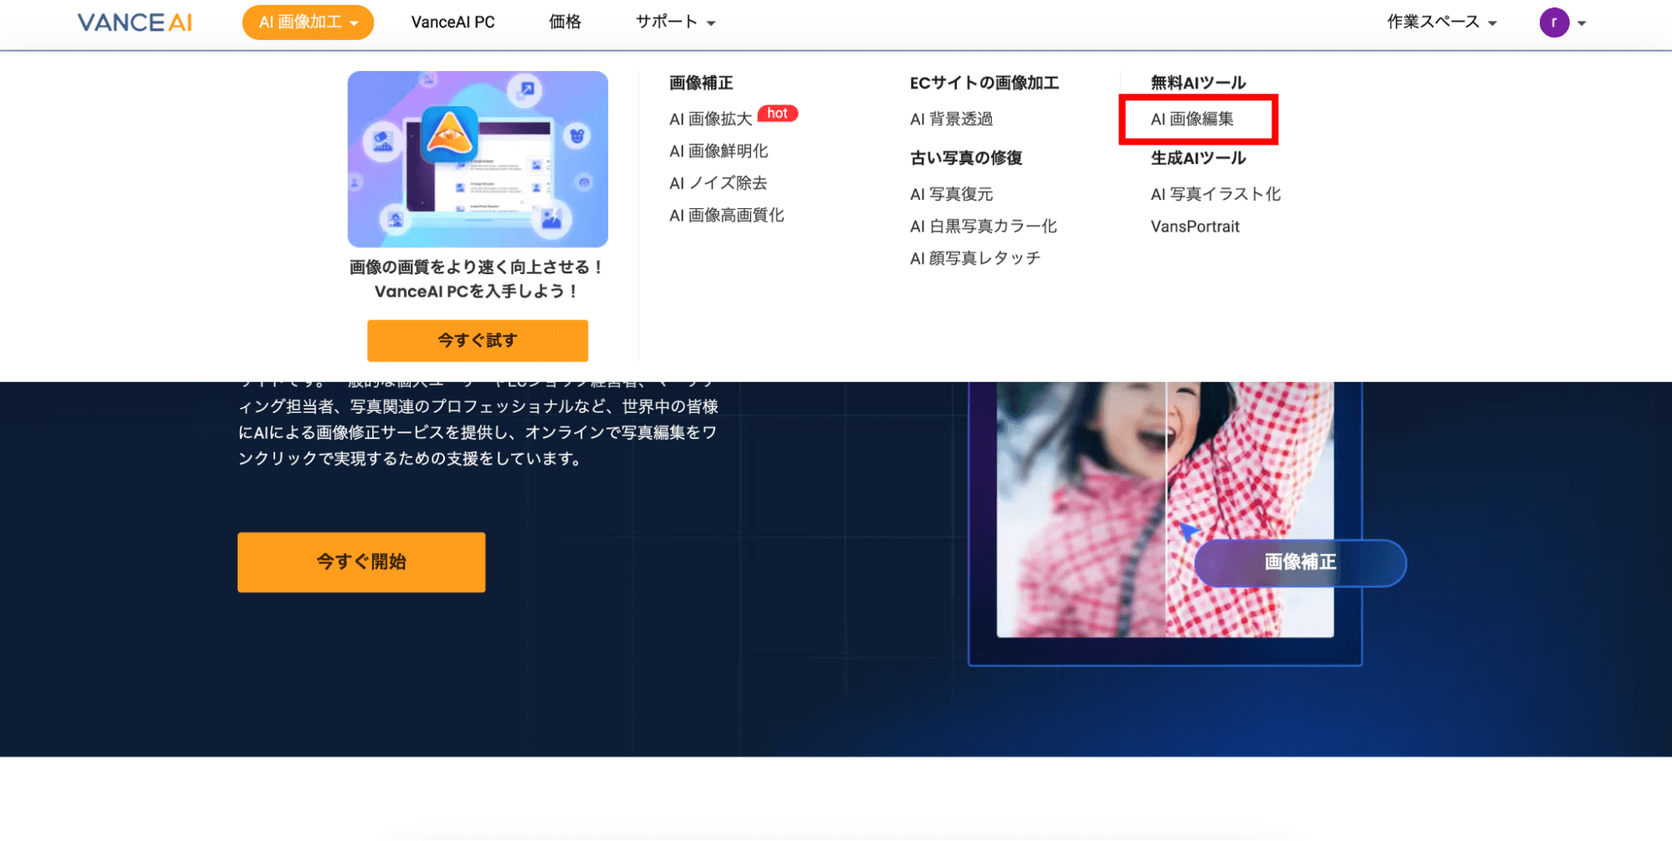This screenshot has width=1672, height=841.
Task: Click the VanceAI logo
Action: click(x=135, y=23)
